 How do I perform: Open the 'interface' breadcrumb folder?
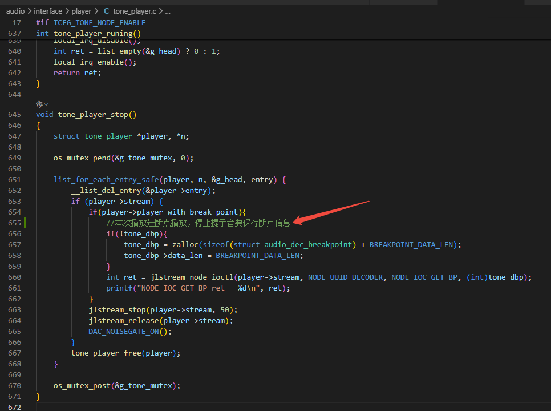(48, 11)
